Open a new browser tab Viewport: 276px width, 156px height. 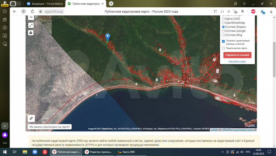[x=111, y=3]
